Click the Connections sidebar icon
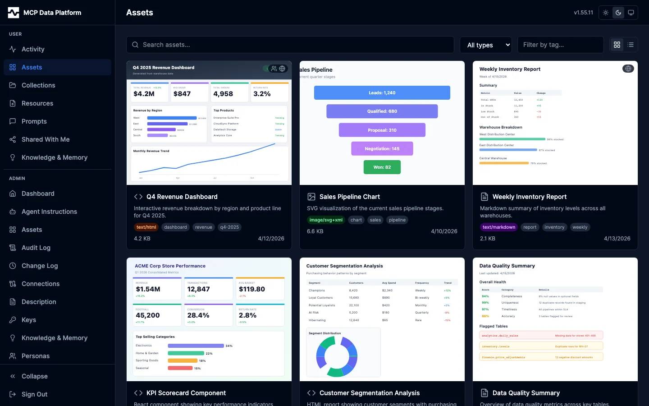 point(13,284)
